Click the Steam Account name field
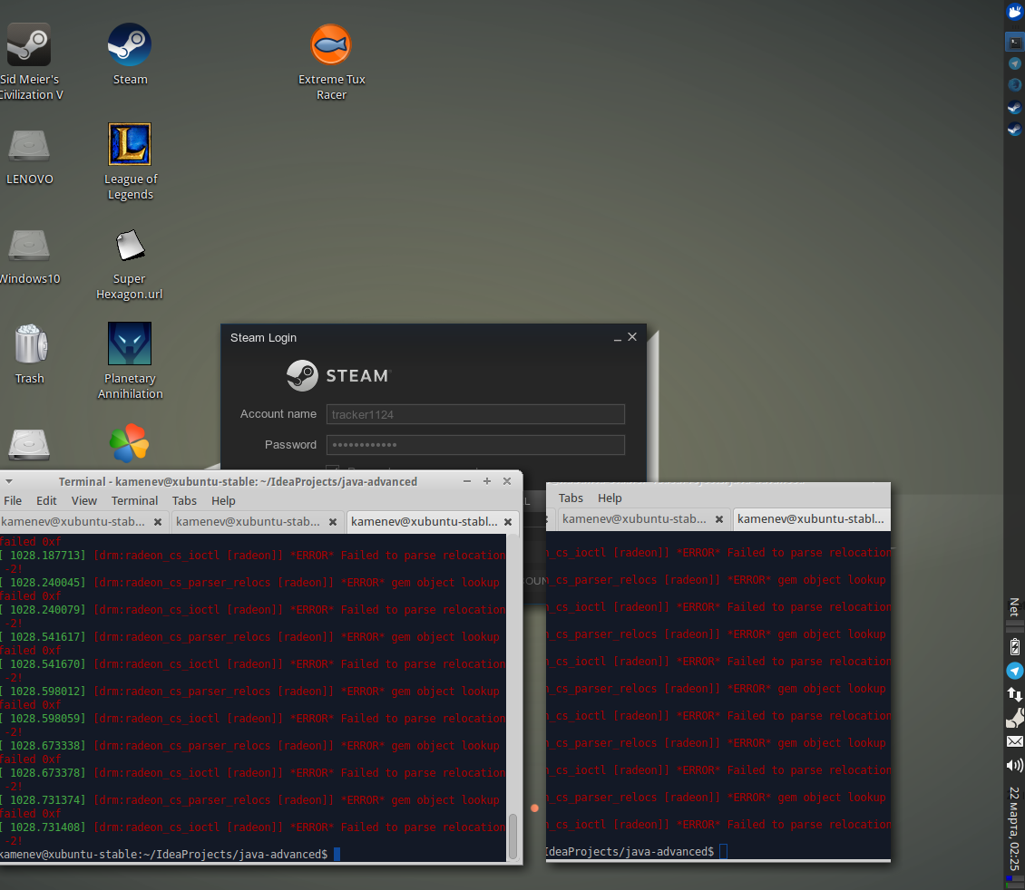 click(x=475, y=414)
